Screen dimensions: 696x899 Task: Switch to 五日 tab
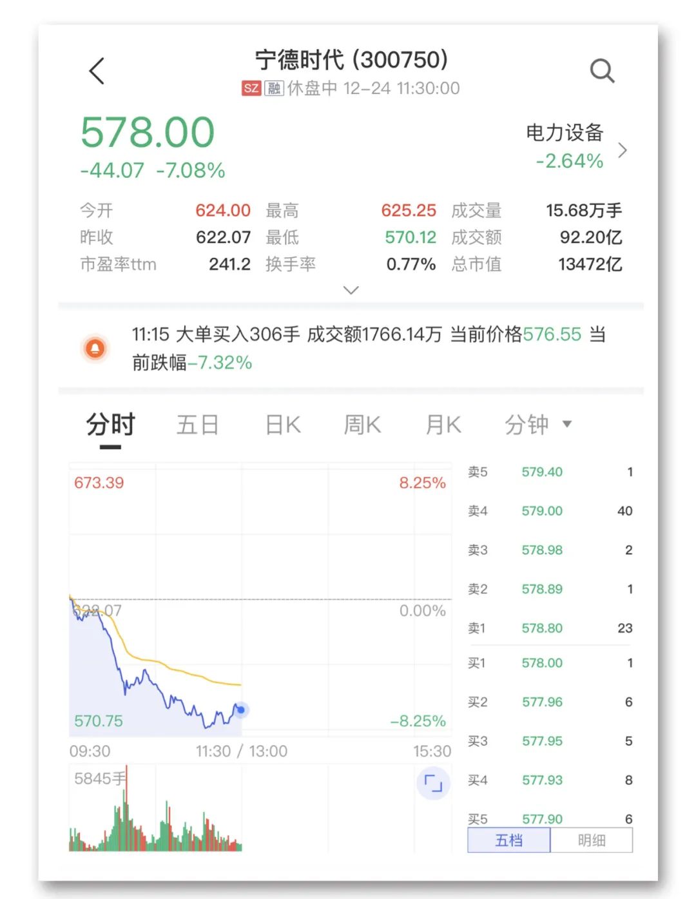(x=197, y=425)
